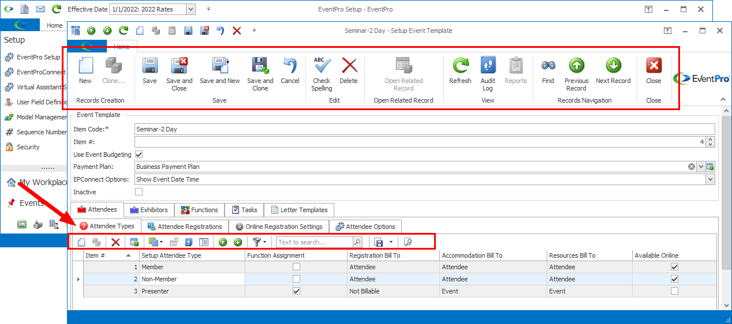
Task: Click the grid toolbar green up arrow
Action: [x=223, y=242]
